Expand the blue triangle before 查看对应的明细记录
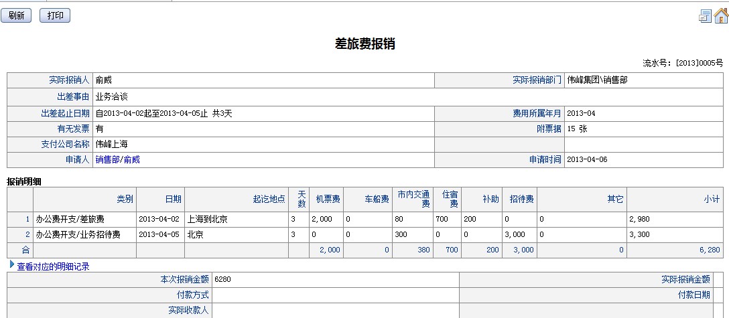 click(12, 264)
